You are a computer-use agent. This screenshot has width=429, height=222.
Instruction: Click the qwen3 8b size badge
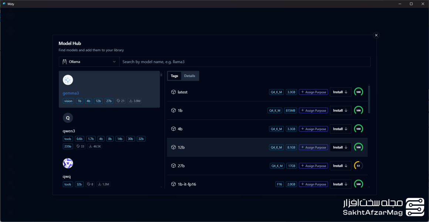click(x=110, y=139)
